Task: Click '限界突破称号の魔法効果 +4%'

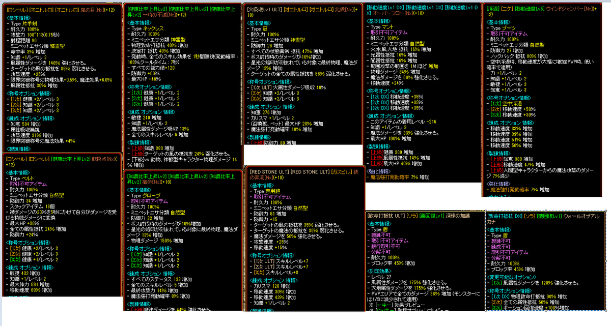Action: point(44,140)
